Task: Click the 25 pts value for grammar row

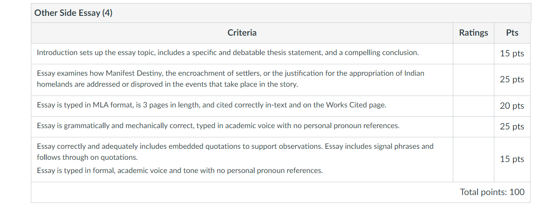Action: click(512, 127)
